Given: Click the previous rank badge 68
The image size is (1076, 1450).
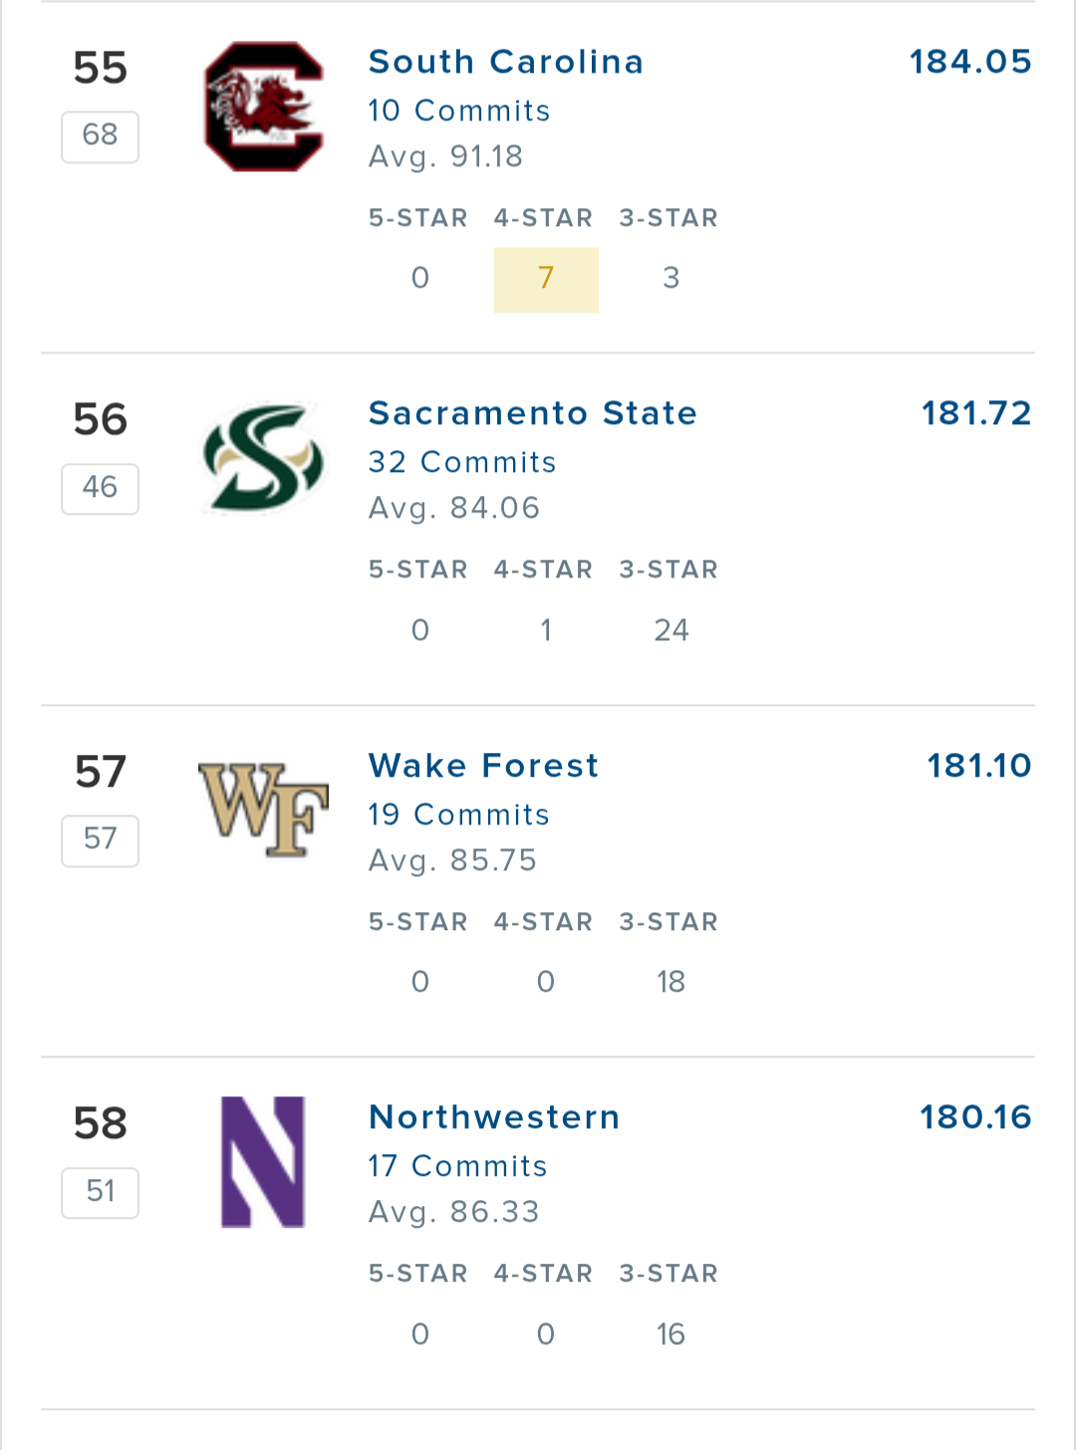Looking at the screenshot, I should (100, 136).
